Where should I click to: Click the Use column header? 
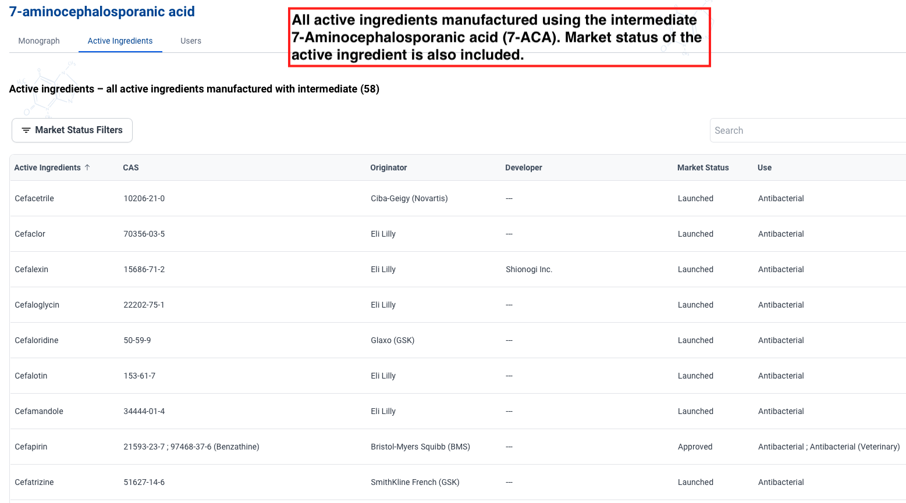pyautogui.click(x=764, y=167)
